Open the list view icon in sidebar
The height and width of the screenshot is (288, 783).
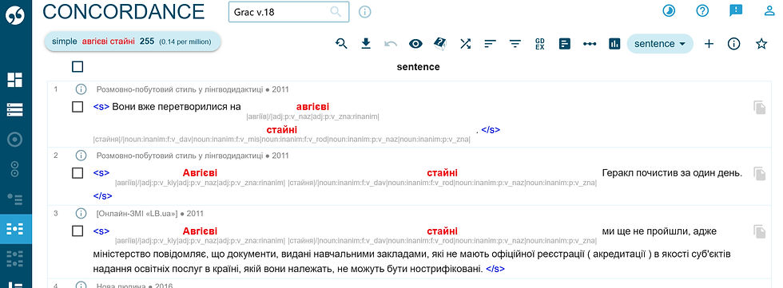point(15,109)
